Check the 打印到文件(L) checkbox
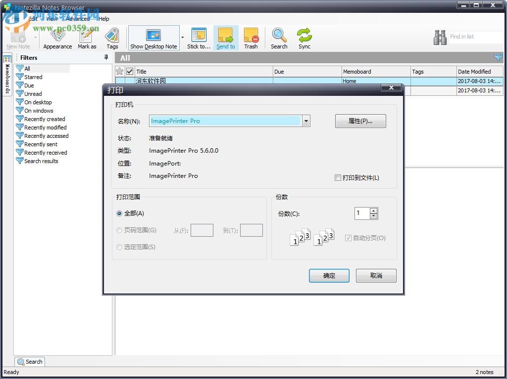Image resolution: width=507 pixels, height=379 pixels. tap(338, 178)
